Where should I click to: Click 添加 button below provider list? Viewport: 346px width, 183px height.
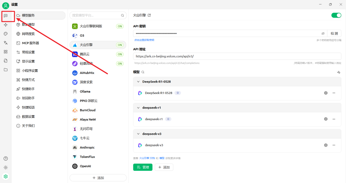(x=98, y=178)
